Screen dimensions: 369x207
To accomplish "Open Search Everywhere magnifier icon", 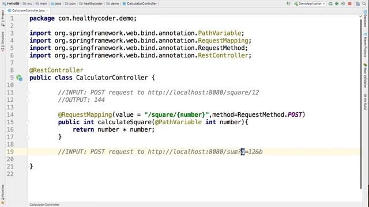I will point(364,3).
